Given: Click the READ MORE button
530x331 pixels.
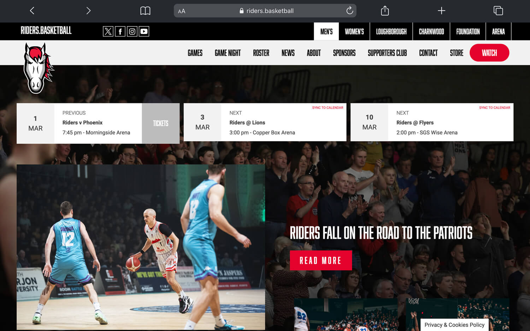Looking at the screenshot, I should 321,260.
